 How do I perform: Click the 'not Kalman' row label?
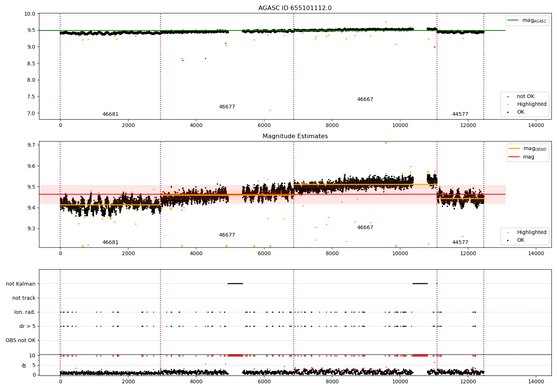pos(21,284)
